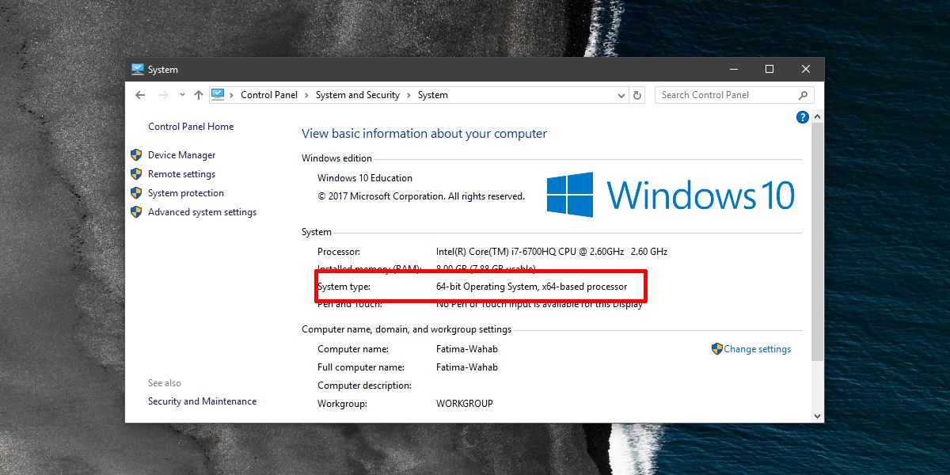Click the "See also" sidebar heading
This screenshot has height=475, width=950.
tap(165, 383)
